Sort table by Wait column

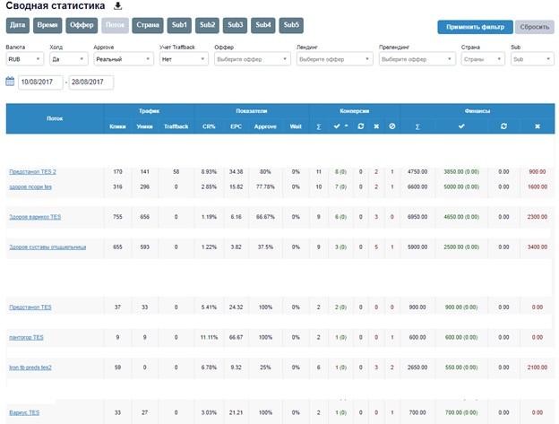pos(296,126)
